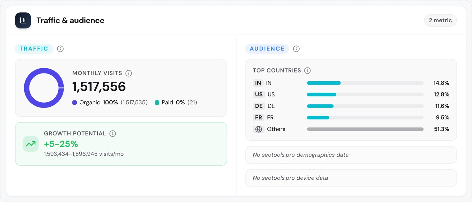Click the purple organic traffic donut chart
Viewport: 472px width, 202px height.
(x=44, y=88)
